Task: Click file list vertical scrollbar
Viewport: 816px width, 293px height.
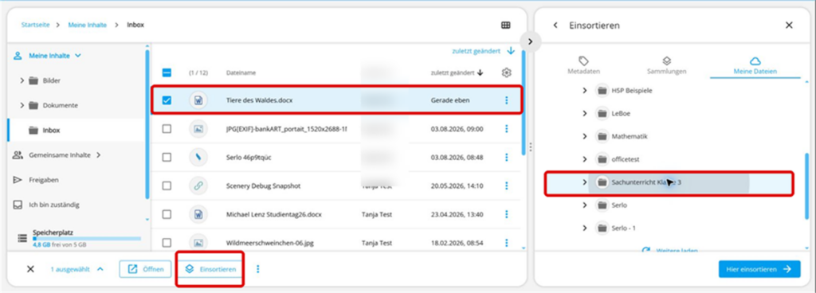Action: click(524, 102)
